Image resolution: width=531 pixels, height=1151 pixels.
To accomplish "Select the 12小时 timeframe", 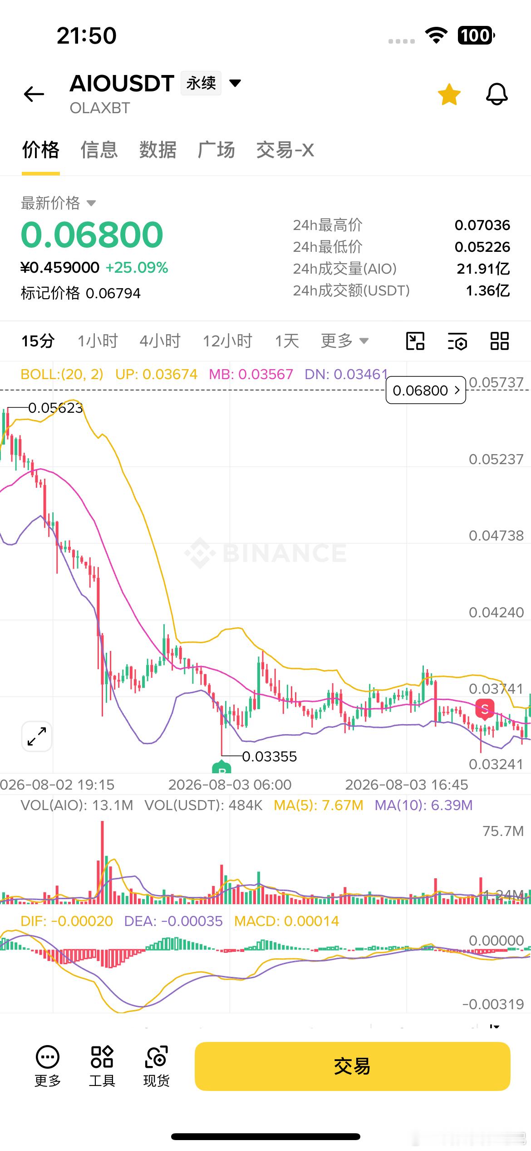I will [x=227, y=340].
